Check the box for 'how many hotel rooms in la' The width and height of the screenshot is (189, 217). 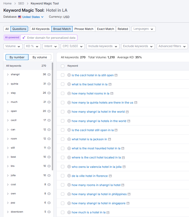click(x=62, y=93)
